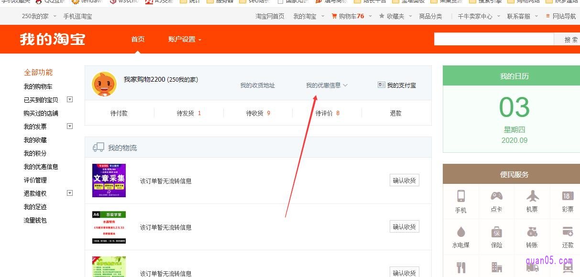Open 彩票 lottery service
The image size is (580, 277).
click(x=568, y=202)
